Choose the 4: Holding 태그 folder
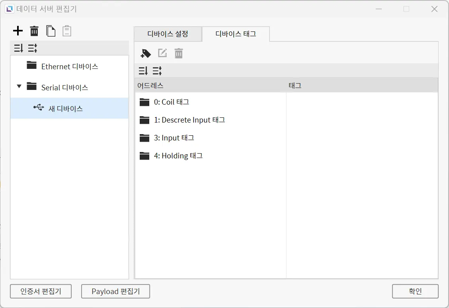449x308 pixels. pos(178,156)
